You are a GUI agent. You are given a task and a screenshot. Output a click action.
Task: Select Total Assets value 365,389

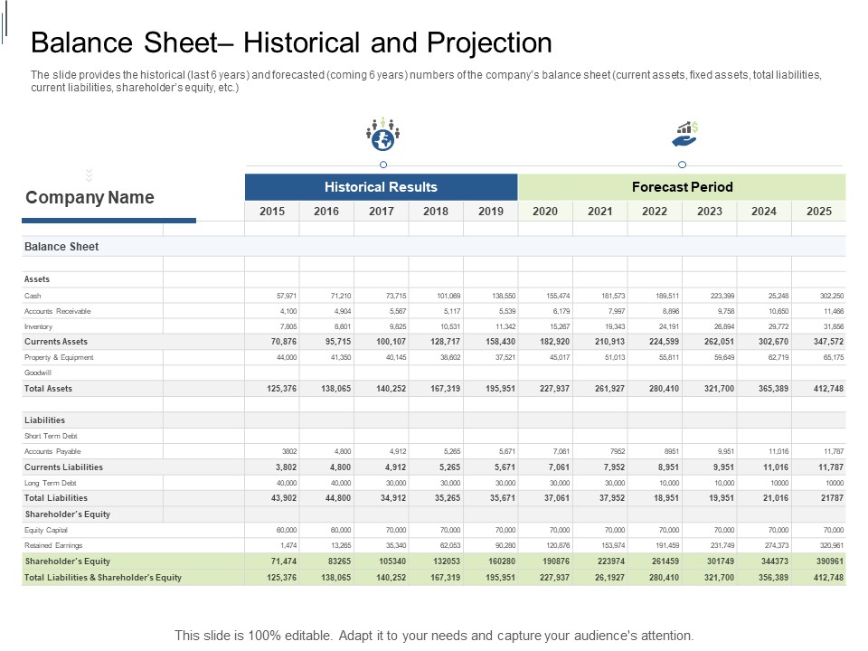pyautogui.click(x=773, y=389)
